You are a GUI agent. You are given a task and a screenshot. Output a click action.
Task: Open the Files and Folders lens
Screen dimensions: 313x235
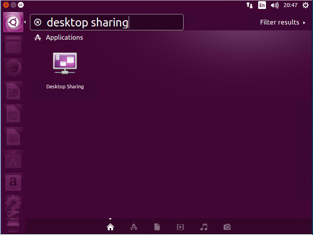pos(157,227)
